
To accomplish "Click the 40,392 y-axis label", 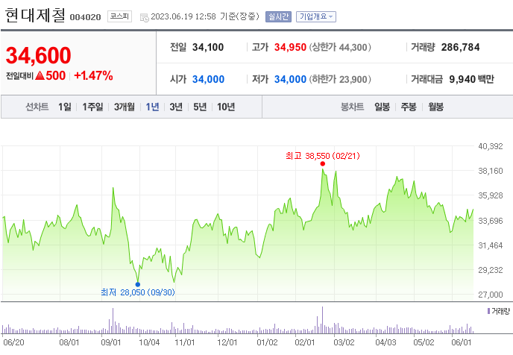I will (491, 146).
